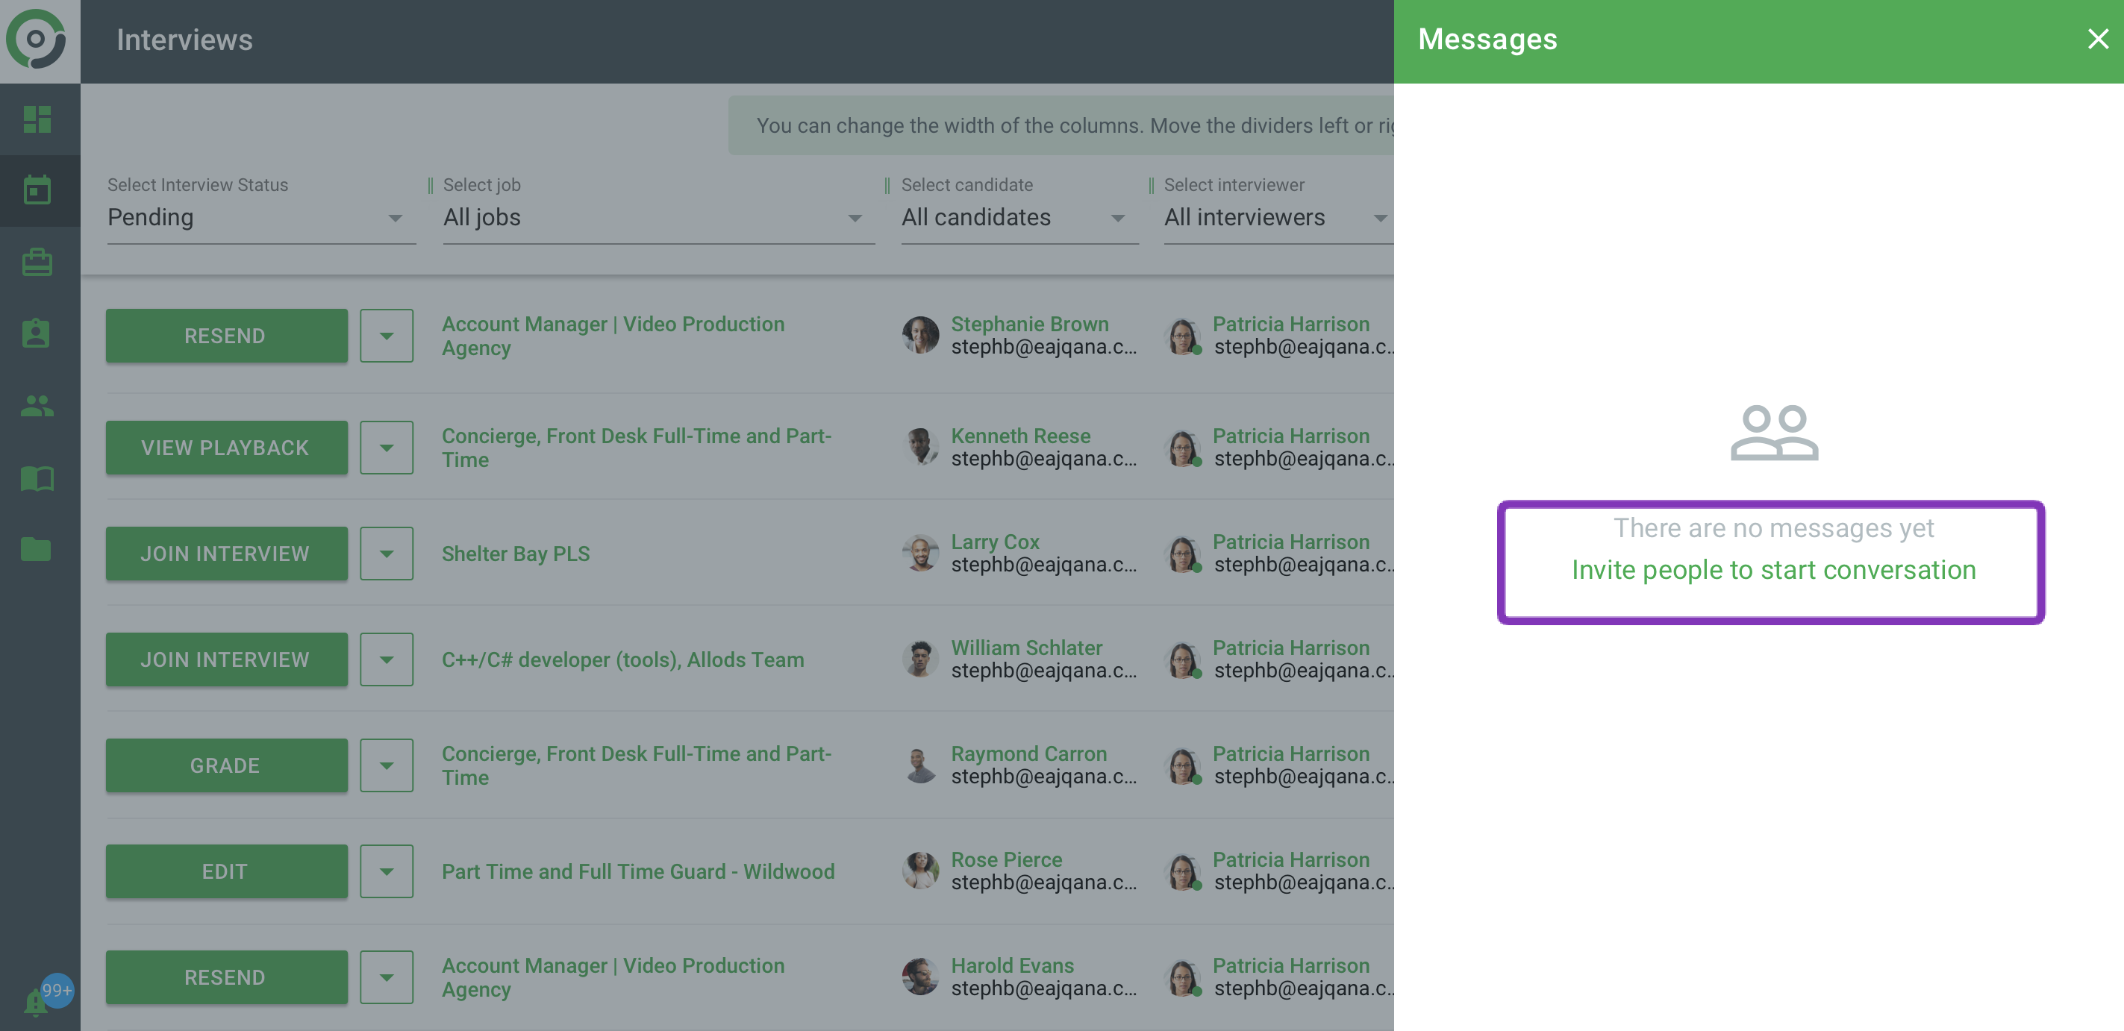Open the briefcase jobs sidebar icon
Viewport: 2124px width, 1031px height.
tap(37, 262)
